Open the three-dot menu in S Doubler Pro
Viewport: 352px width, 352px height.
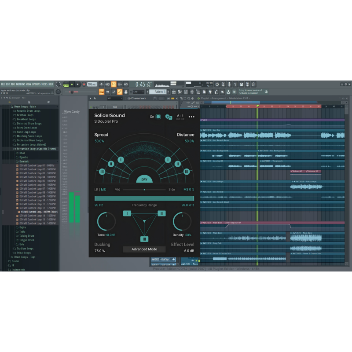[191, 117]
